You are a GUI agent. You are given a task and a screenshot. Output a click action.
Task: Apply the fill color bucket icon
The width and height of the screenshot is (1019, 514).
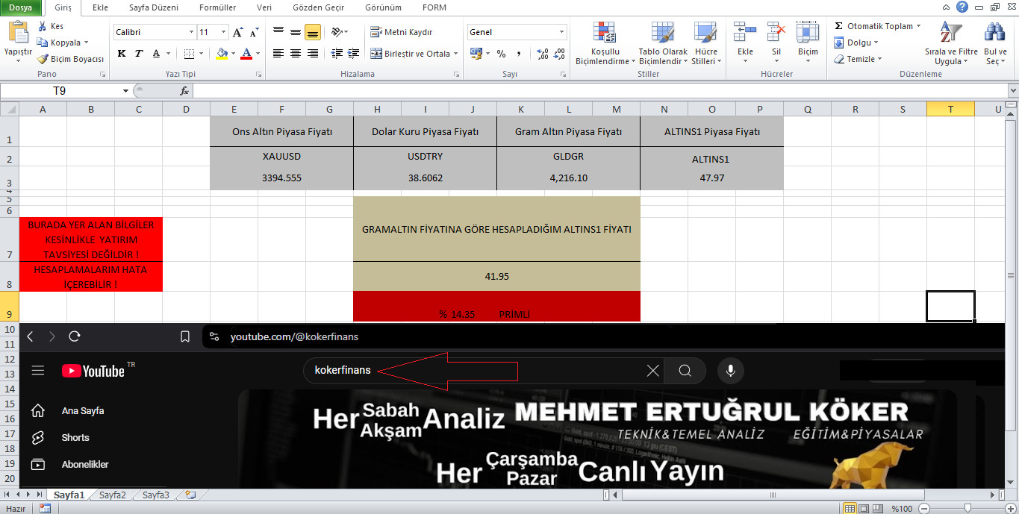point(222,54)
